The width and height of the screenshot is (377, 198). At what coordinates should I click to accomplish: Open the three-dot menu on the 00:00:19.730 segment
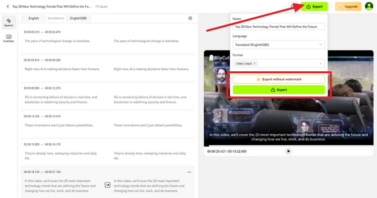(189, 172)
